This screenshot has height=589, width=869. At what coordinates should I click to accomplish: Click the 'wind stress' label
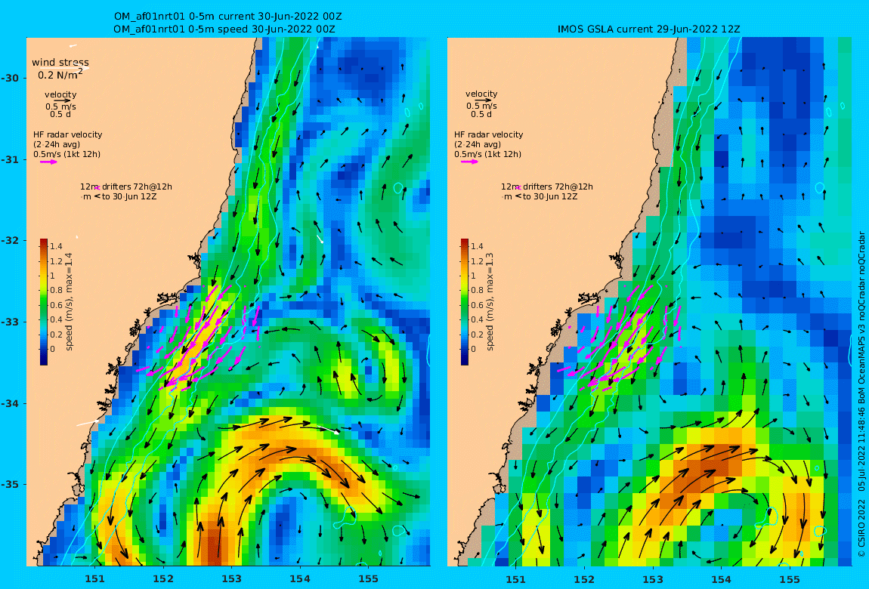coord(60,63)
